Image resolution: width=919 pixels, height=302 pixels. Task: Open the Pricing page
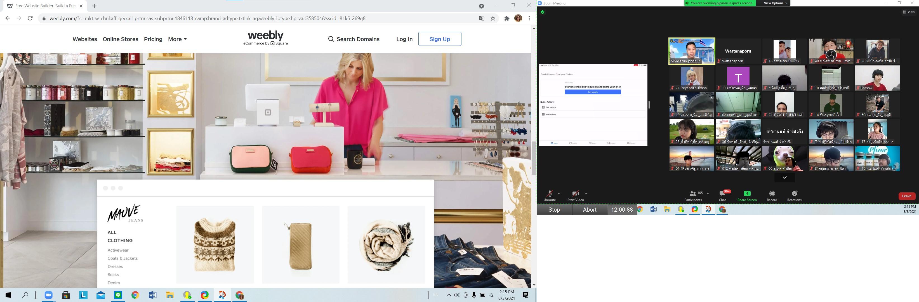(153, 39)
